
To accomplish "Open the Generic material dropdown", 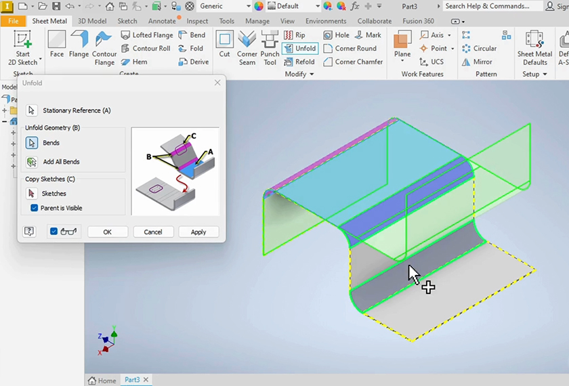I will coord(224,6).
